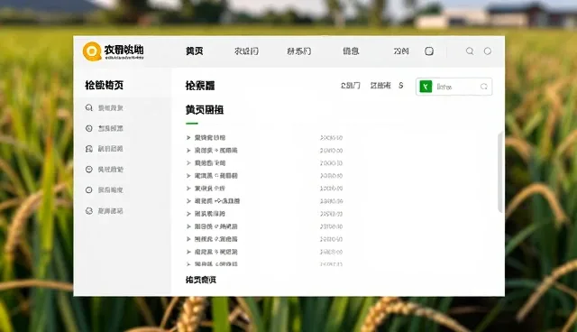Click the fifth sidebar item's text label
The height and width of the screenshot is (332, 577).
pyautogui.click(x=110, y=190)
